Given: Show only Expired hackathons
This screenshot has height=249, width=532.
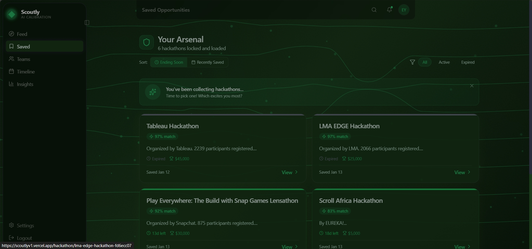Looking at the screenshot, I should point(468,62).
